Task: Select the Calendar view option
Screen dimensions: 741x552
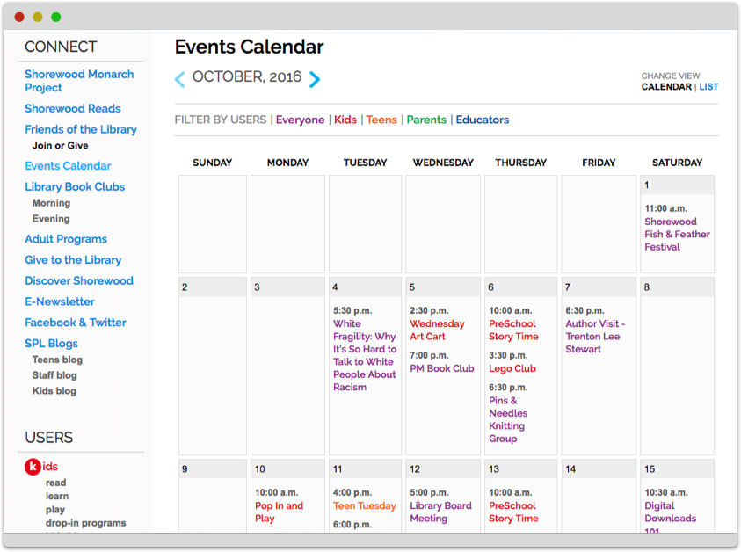Action: [666, 87]
